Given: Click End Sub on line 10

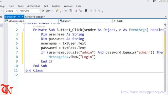Looking at the screenshot, I should click(x=40, y=66).
